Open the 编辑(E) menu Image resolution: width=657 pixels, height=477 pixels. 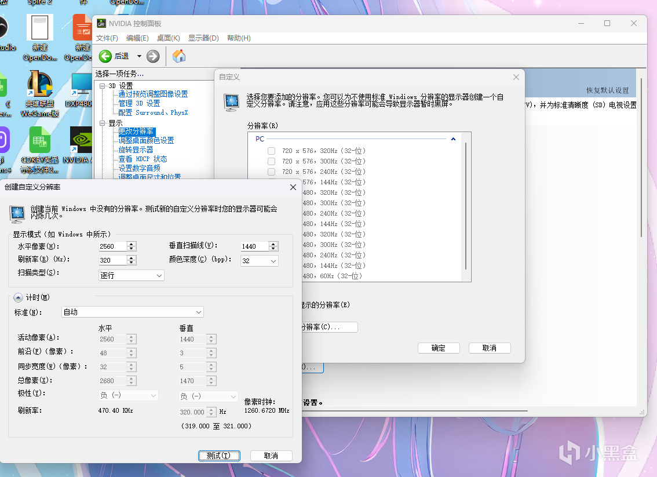coord(137,38)
